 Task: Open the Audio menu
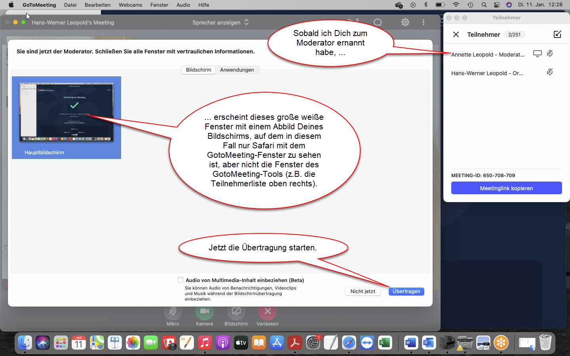(x=183, y=5)
